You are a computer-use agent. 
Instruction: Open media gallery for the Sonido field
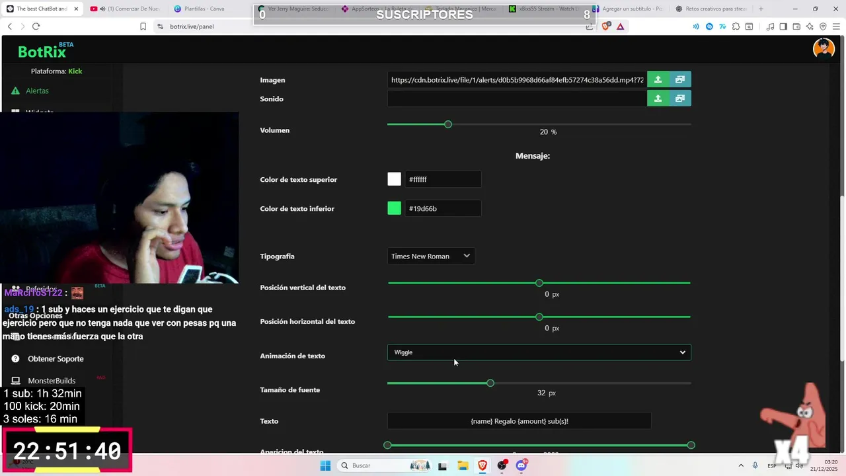(680, 99)
